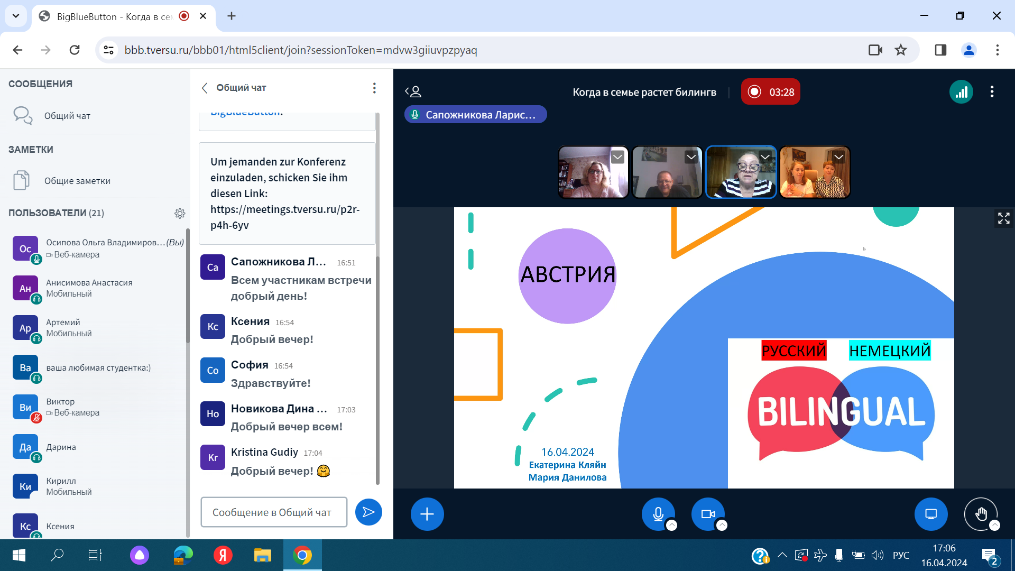Make the presentation fullscreen

coord(1003,218)
